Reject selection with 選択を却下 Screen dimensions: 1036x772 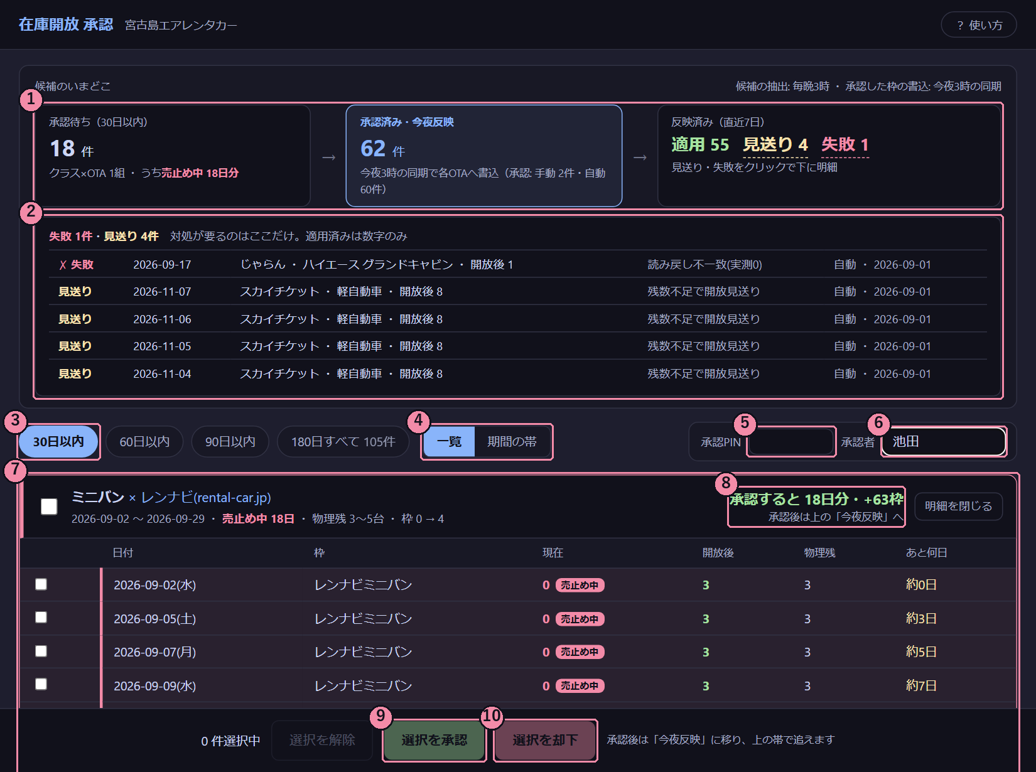tap(545, 741)
